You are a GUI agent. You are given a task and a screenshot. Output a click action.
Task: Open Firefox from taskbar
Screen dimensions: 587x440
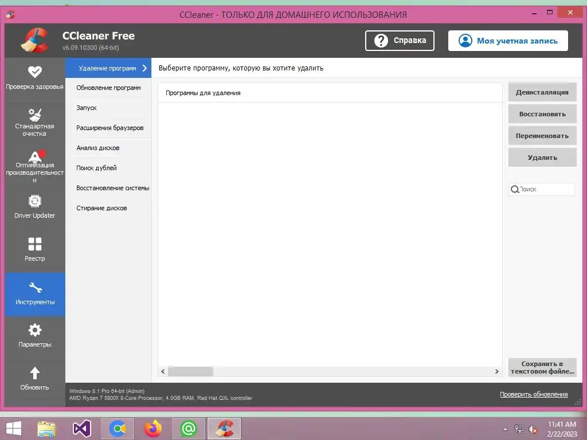click(x=153, y=429)
